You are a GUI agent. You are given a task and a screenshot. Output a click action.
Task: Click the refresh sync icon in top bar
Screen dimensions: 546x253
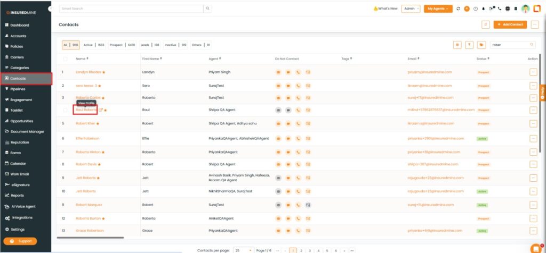[x=459, y=9]
